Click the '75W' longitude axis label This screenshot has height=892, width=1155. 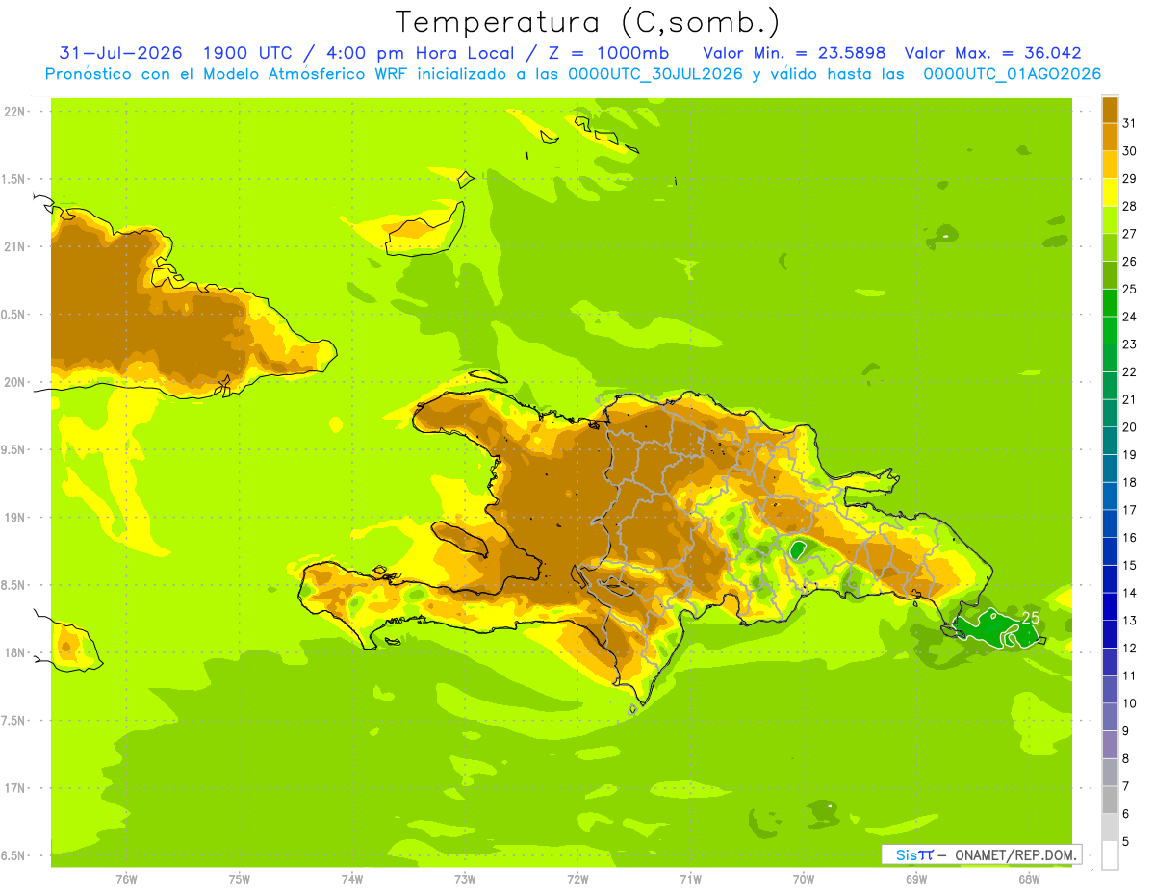[240, 879]
